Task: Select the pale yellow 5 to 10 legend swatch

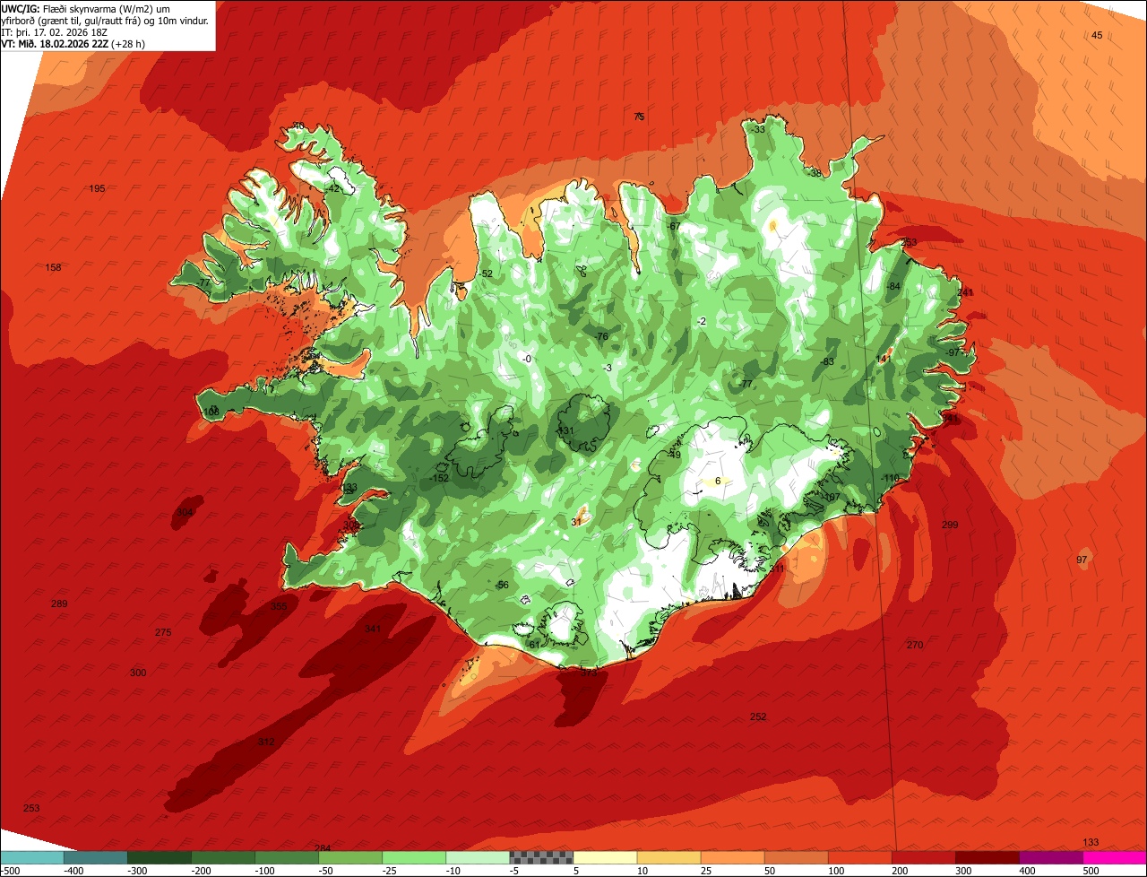Action: click(x=605, y=857)
